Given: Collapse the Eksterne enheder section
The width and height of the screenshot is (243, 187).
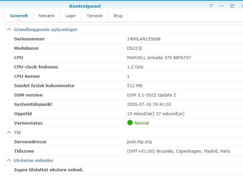Looking at the screenshot, I should (x=9, y=160).
